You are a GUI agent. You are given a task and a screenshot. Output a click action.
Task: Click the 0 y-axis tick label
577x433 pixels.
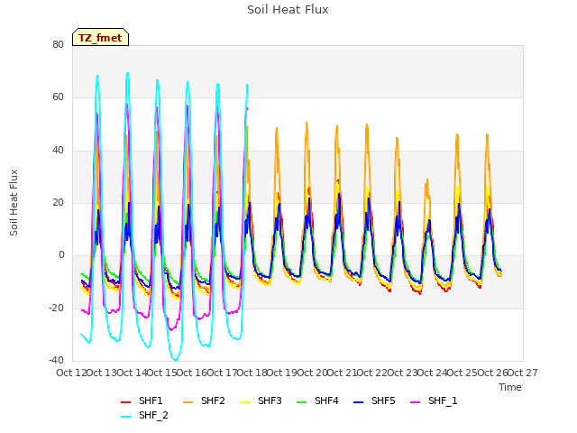pos(61,255)
